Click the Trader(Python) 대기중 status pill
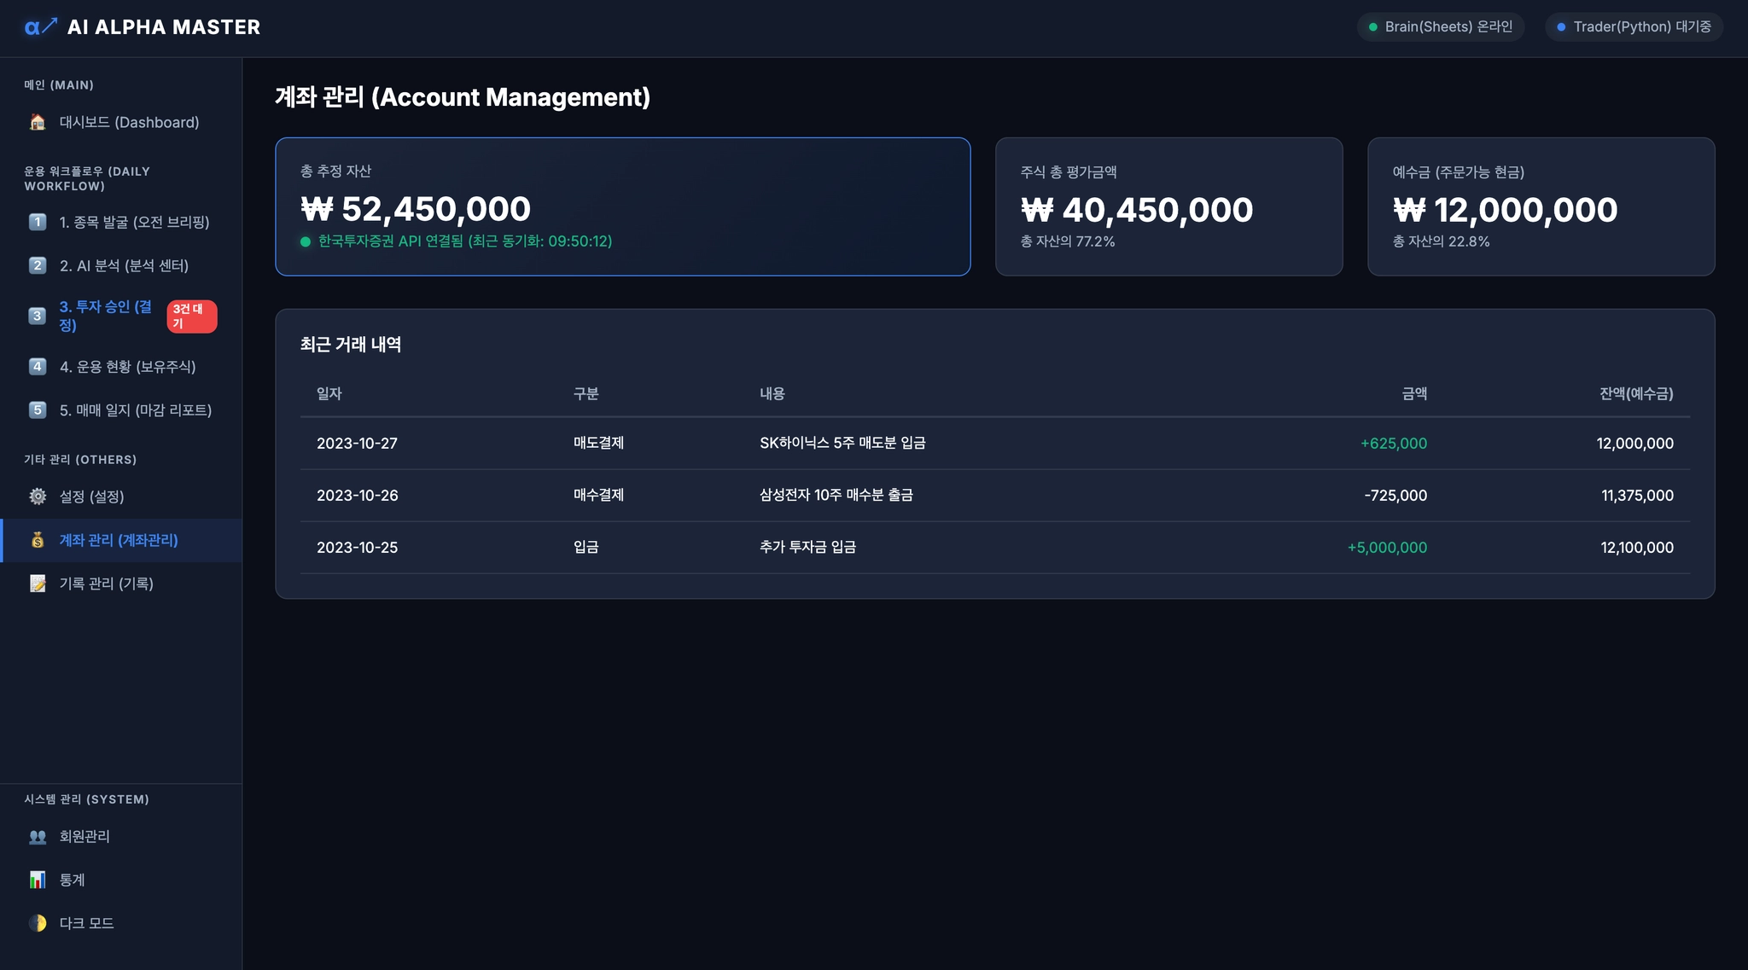This screenshot has width=1748, height=970. click(x=1634, y=27)
